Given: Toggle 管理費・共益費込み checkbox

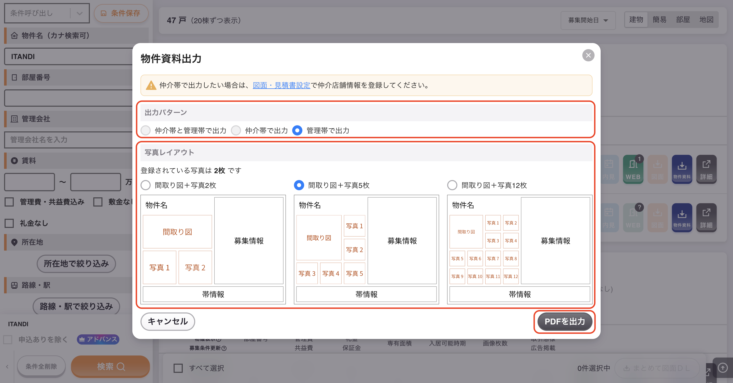Looking at the screenshot, I should click(x=9, y=202).
